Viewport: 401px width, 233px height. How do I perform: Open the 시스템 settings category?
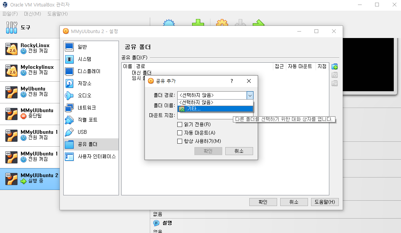[x=91, y=59]
